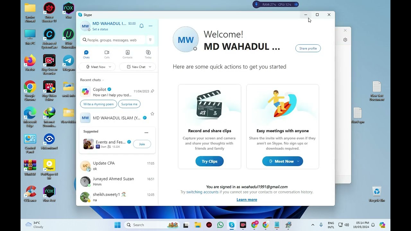Open the New Text Document desktop file
This screenshot has width=411, height=231.
tap(377, 91)
